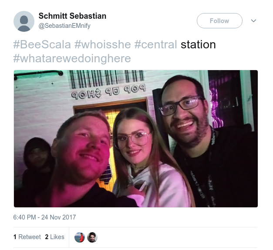Visit the @SebastianEMnify handle
Screen dimensions: 273x250
pyautogui.click(x=64, y=26)
